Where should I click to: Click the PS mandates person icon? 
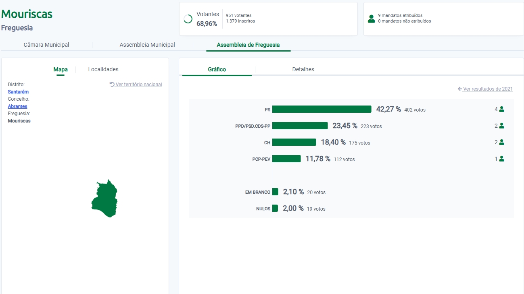(501, 109)
